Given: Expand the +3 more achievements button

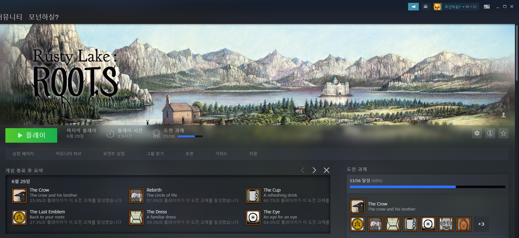Looking at the screenshot, I should pos(481,224).
